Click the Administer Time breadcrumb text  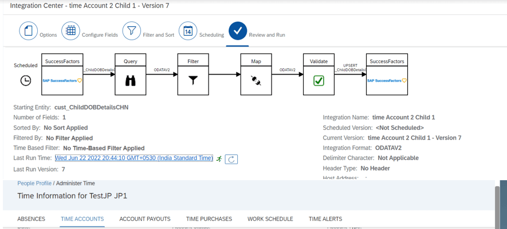click(x=76, y=183)
